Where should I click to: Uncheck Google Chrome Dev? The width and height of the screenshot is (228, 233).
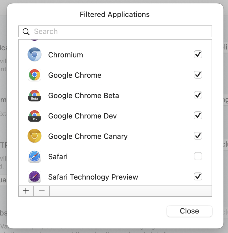point(198,115)
